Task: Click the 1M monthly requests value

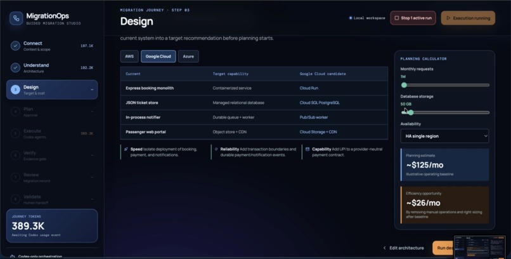Action: point(403,77)
